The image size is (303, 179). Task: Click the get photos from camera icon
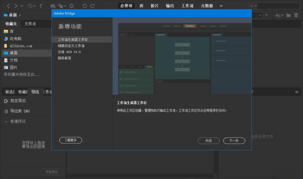click(x=53, y=6)
